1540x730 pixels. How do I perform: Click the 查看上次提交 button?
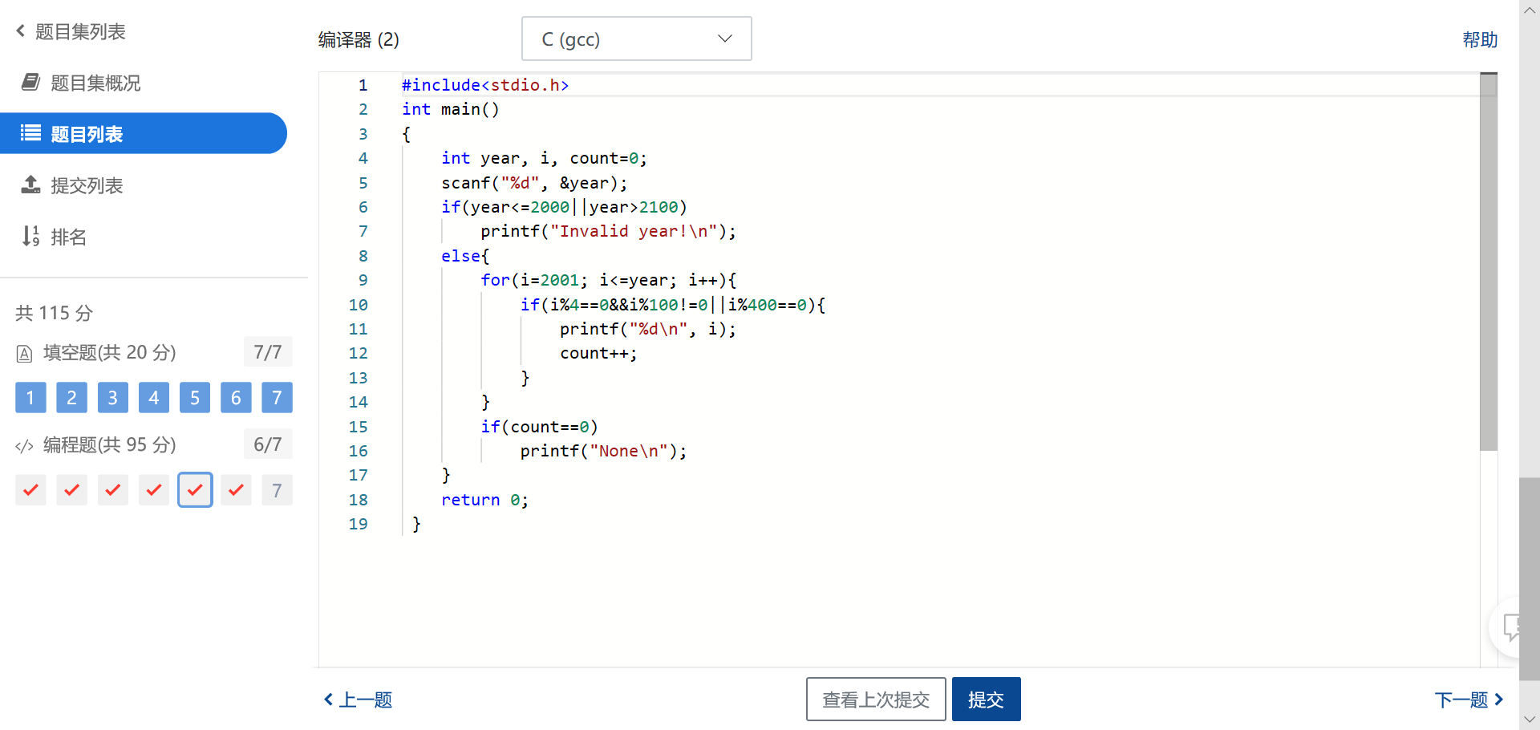(876, 700)
